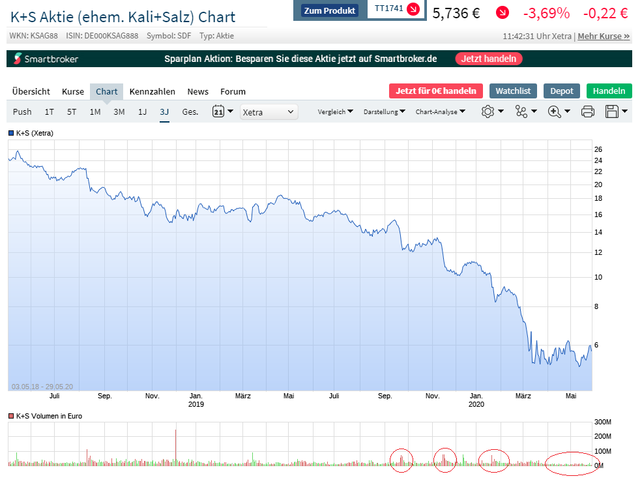Print the chart via printer icon
Image resolution: width=642 pixels, height=487 pixels.
(x=587, y=112)
